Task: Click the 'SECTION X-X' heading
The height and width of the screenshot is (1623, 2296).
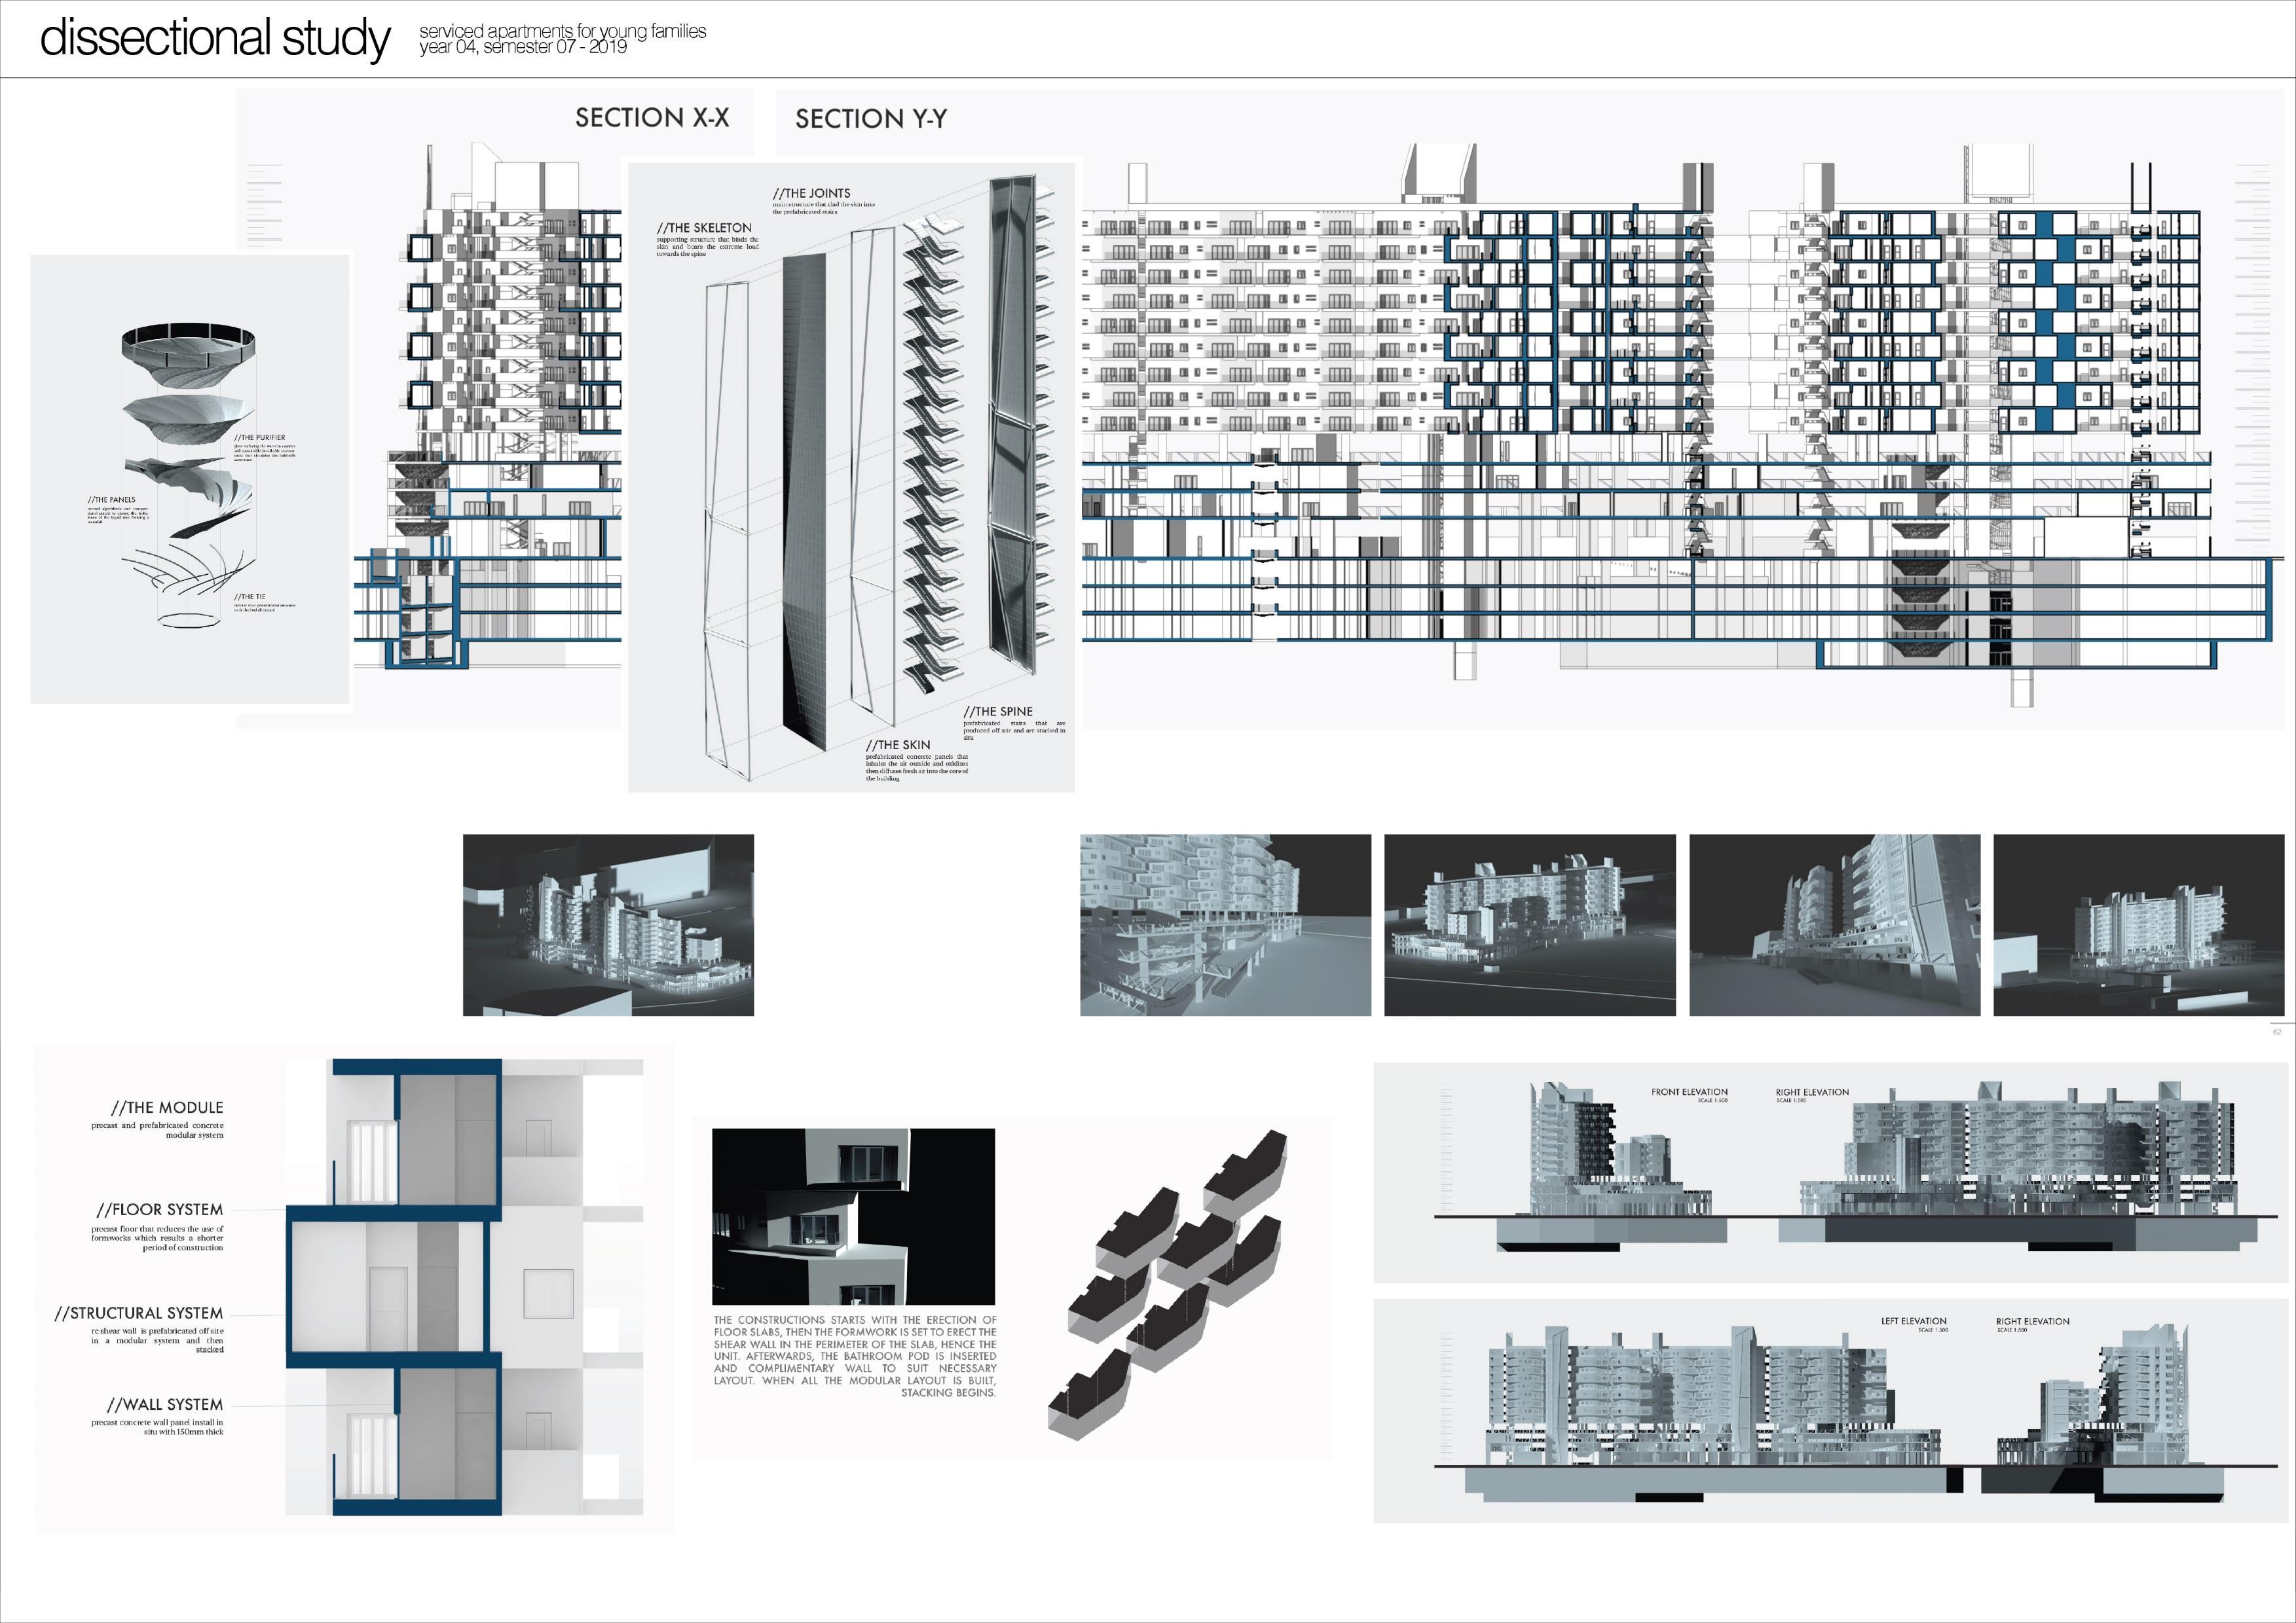Action: pos(651,118)
